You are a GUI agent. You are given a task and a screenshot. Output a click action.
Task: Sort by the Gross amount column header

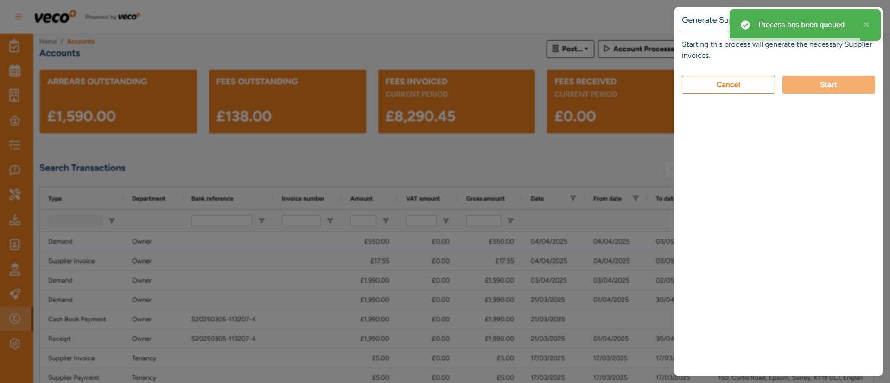[485, 199]
